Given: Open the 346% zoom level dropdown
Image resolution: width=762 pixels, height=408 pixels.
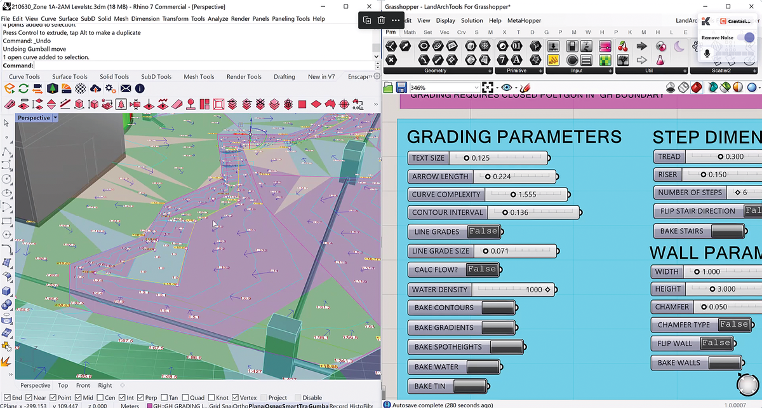Looking at the screenshot, I should click(x=476, y=88).
